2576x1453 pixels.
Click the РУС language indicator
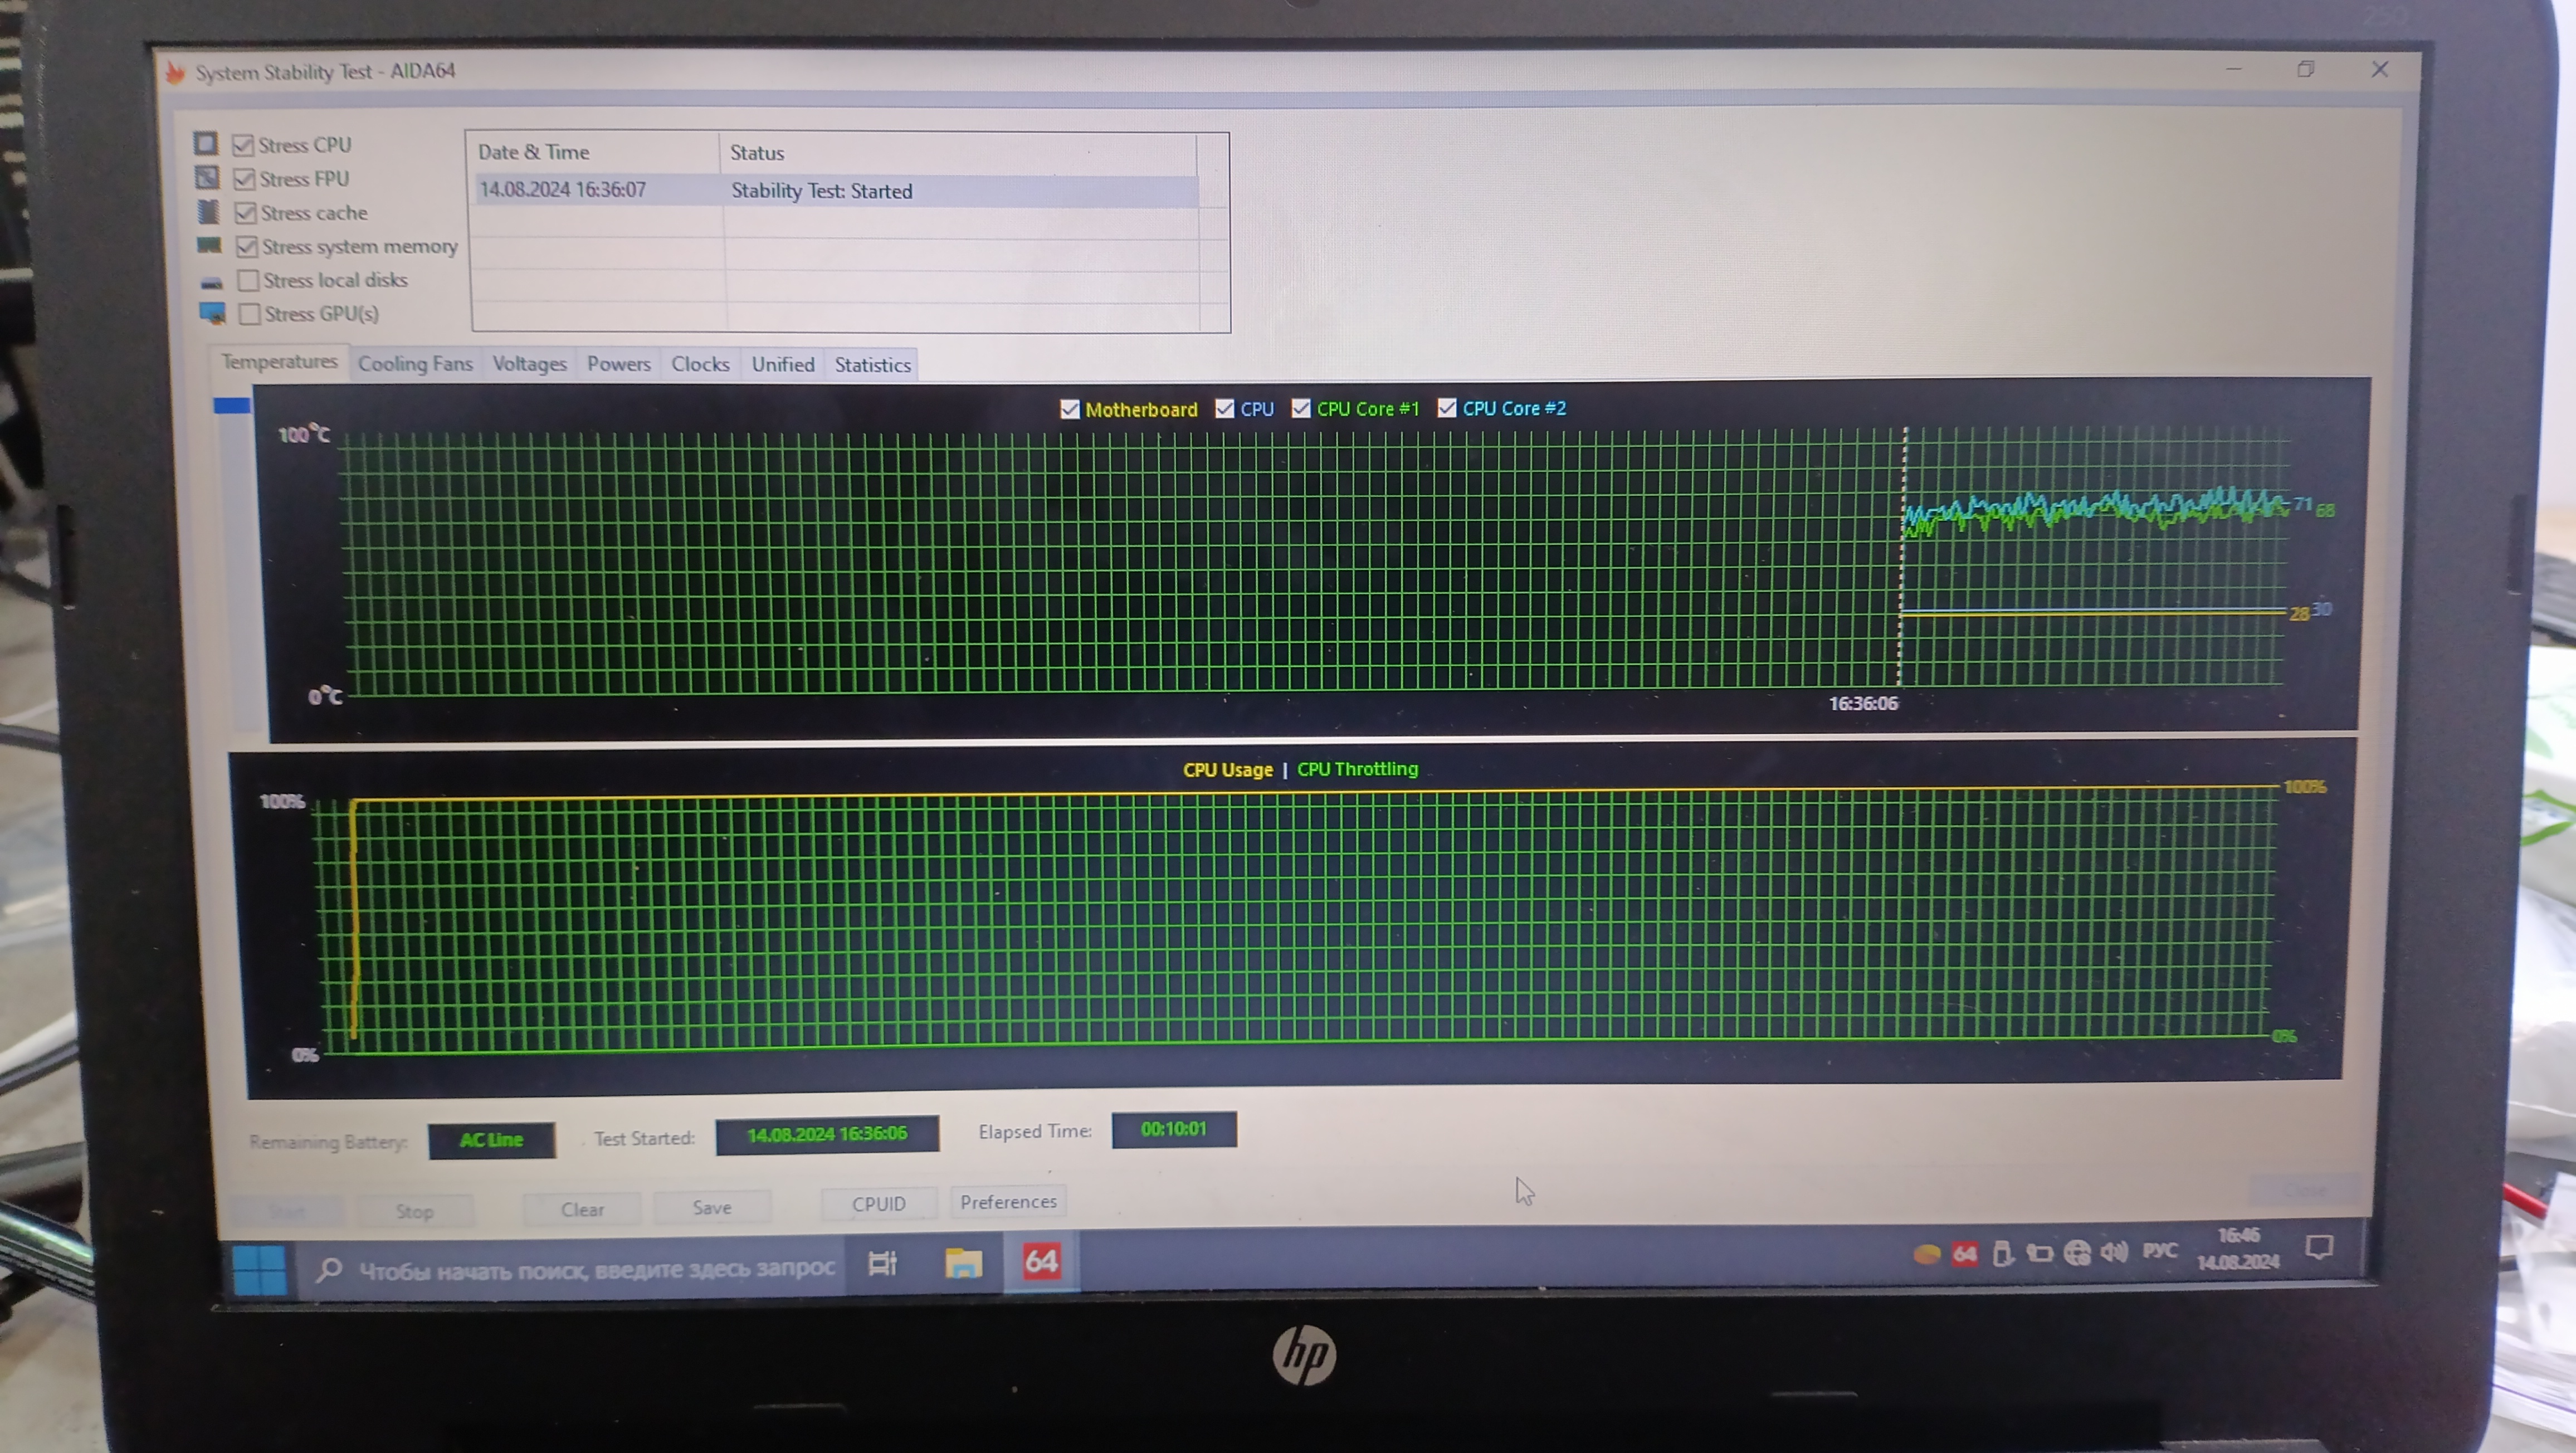coord(2160,1250)
